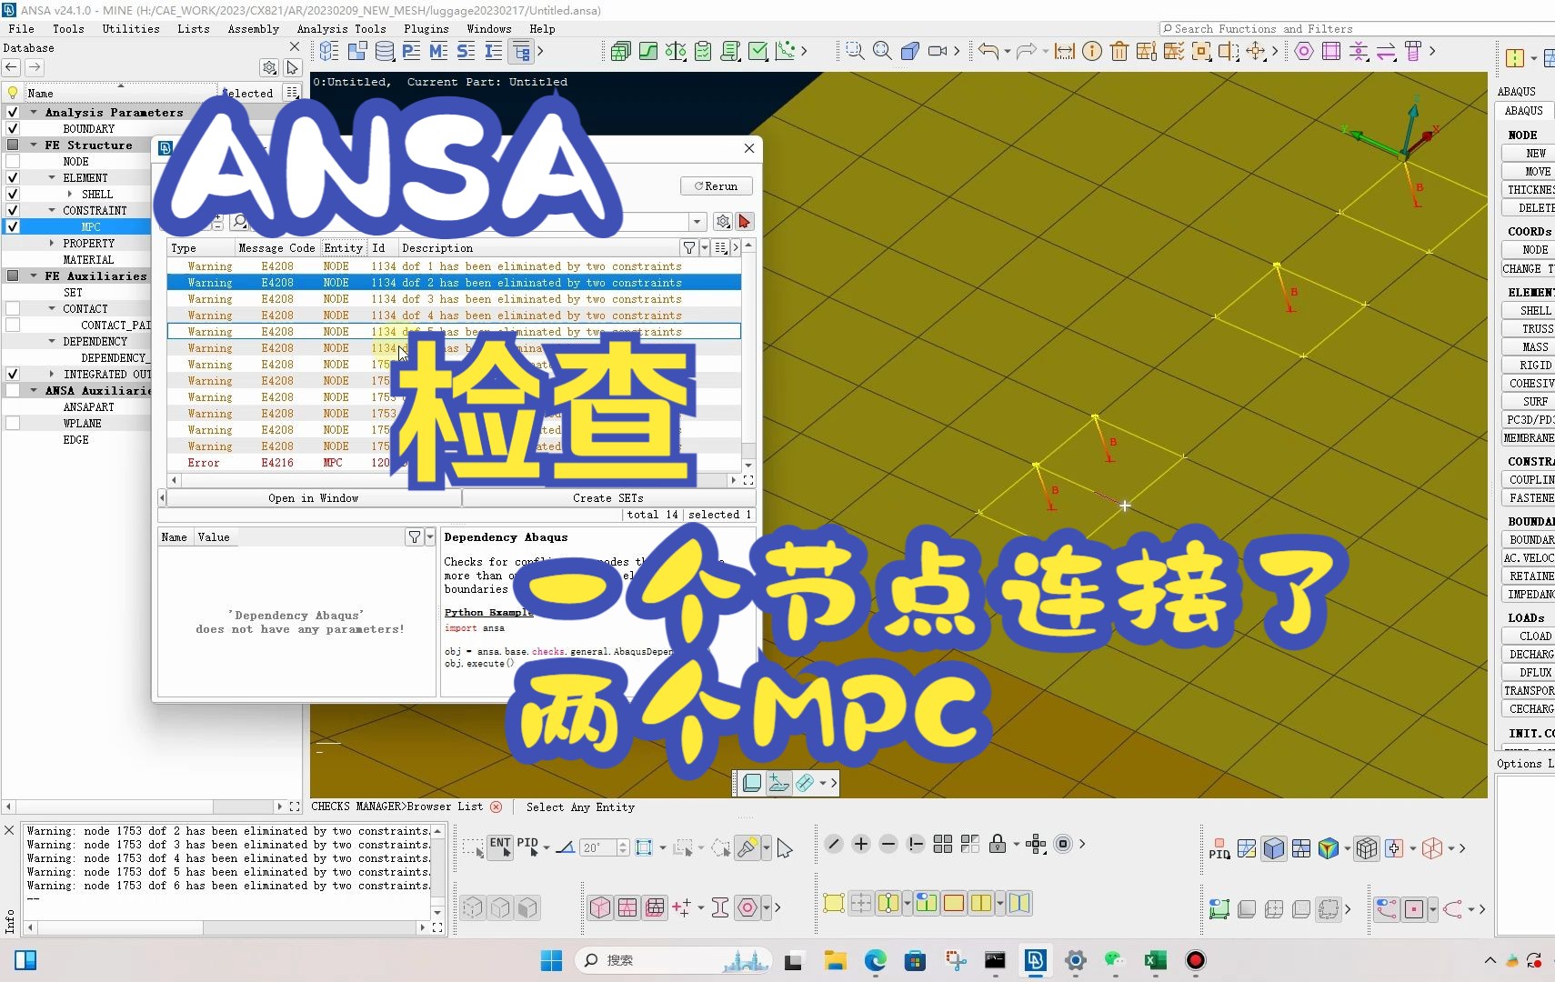Uncheck the ELEMENT checkbox
1555x982 pixels.
tap(13, 178)
